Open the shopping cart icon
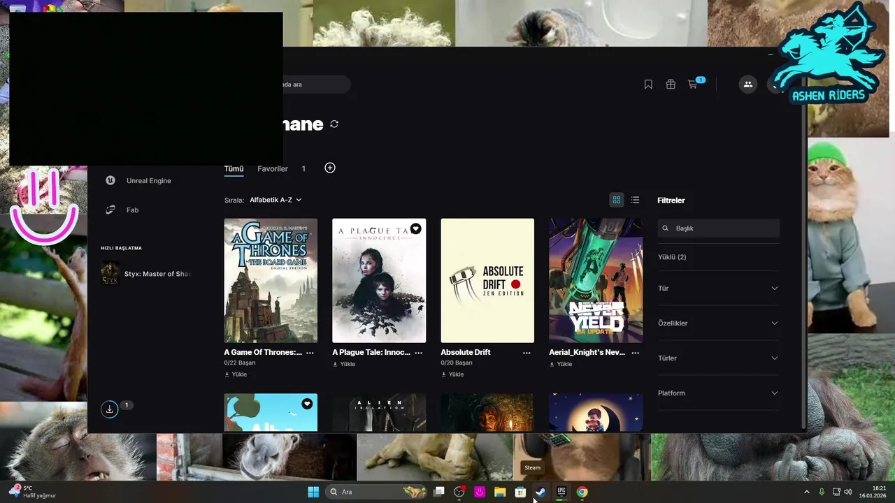Image resolution: width=895 pixels, height=503 pixels. click(692, 85)
